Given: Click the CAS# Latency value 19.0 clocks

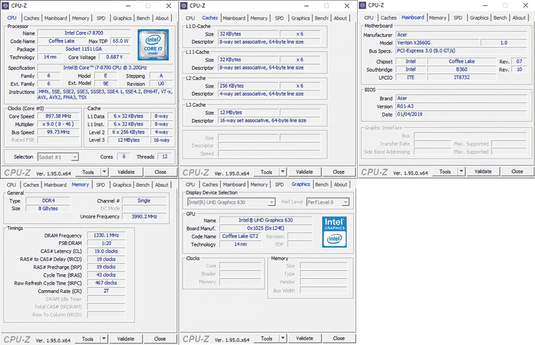Looking at the screenshot, I should (x=106, y=251).
